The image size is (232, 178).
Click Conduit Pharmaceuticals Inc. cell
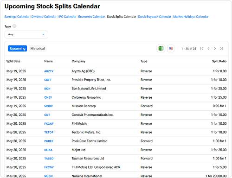point(92,115)
